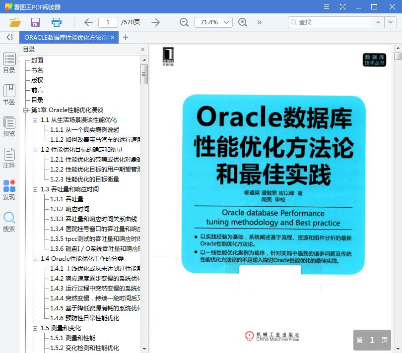402x353 pixels.
Task: Collapse the 1.2 性能优化目标的确定和衡量 node
Action: (x=35, y=150)
